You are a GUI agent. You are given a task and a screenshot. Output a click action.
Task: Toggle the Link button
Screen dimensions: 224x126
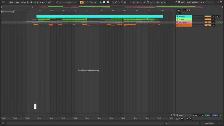point(12,2)
